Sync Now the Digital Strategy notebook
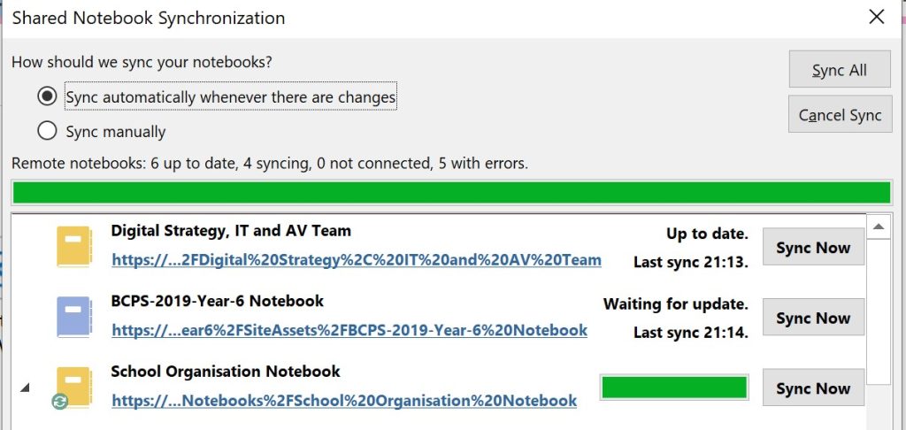906x430 pixels. click(x=814, y=247)
